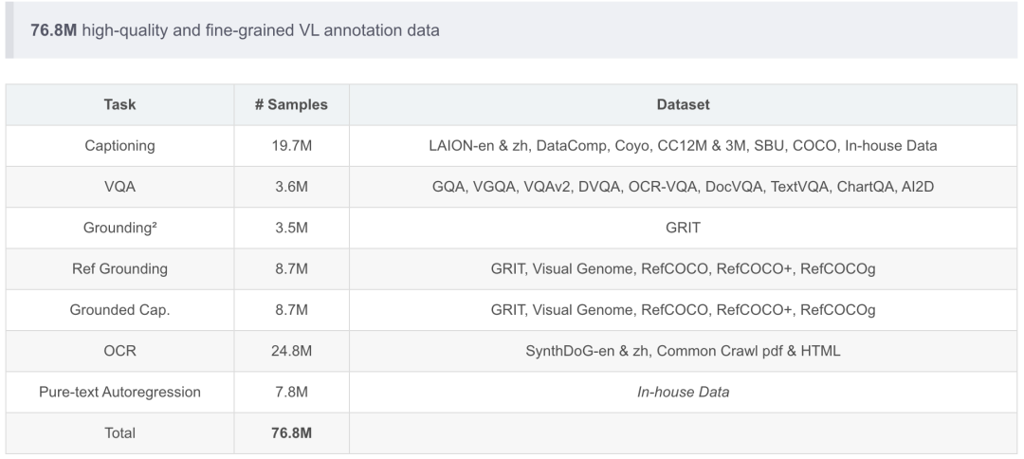Viewport: 1024px width, 459px height.
Task: Select the "Captioning" task cell
Action: 119,146
